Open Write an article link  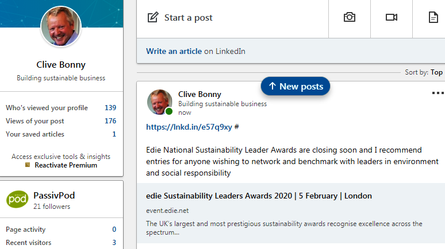174,51
